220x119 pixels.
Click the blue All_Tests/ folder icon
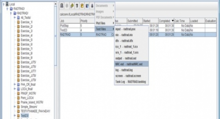18,18
